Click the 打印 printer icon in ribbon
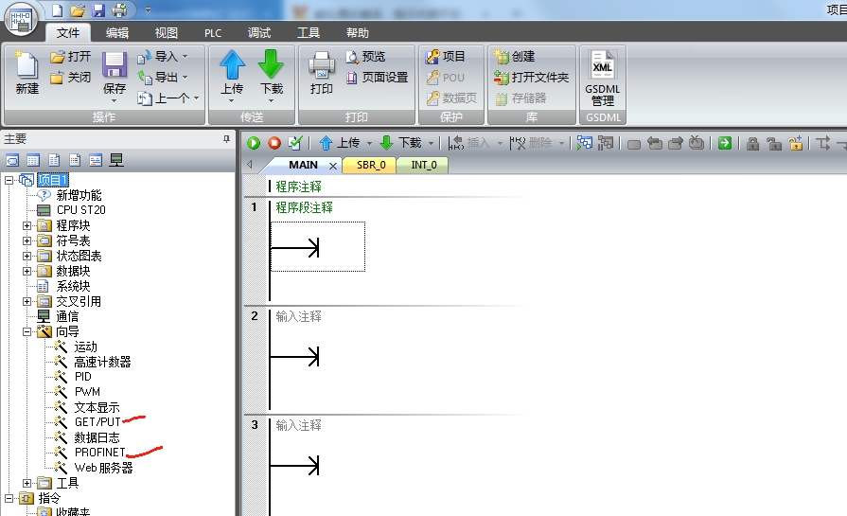This screenshot has width=847, height=516. [x=322, y=65]
